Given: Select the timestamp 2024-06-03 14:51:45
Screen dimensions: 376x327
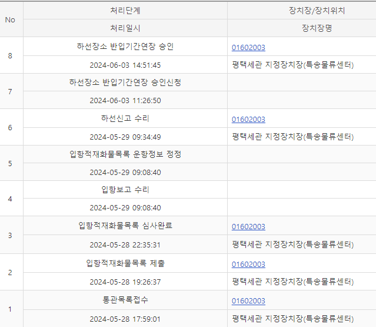Looking at the screenshot, I should point(125,65).
